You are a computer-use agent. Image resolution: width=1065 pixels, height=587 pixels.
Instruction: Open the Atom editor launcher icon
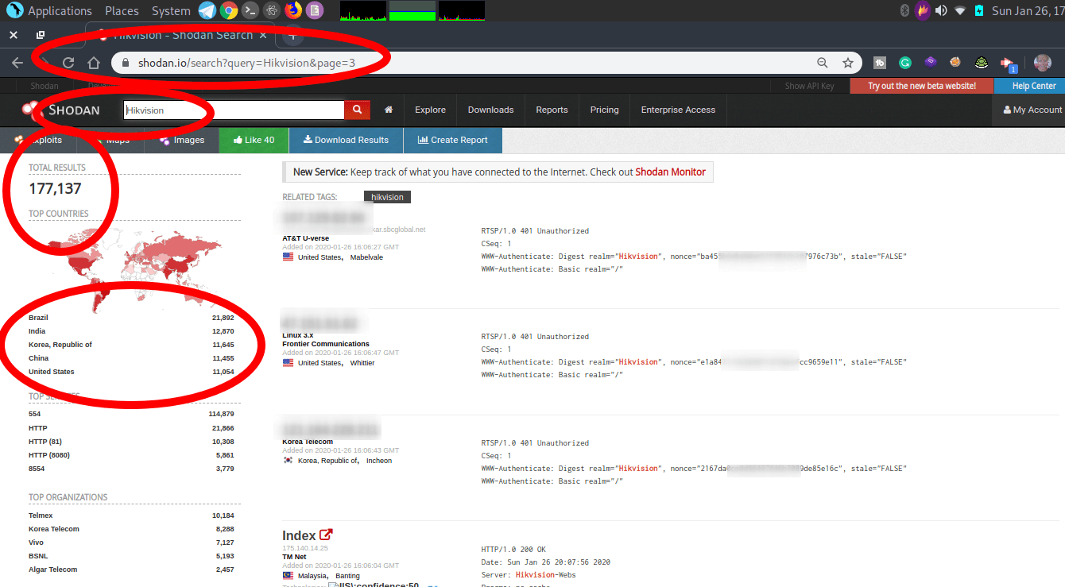[x=272, y=10]
